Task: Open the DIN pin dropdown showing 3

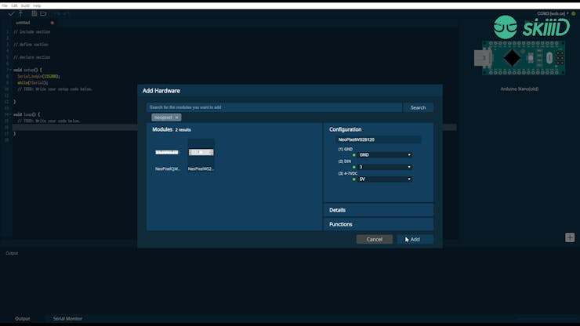Action: coord(385,167)
